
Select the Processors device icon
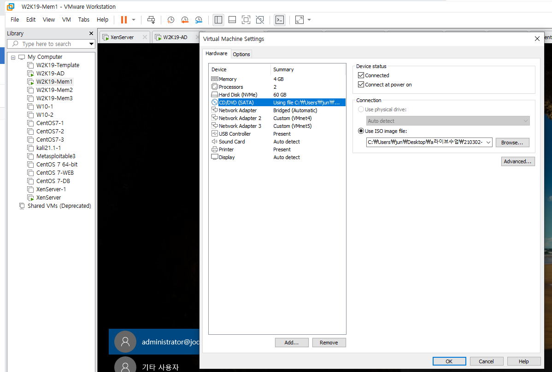coord(214,87)
